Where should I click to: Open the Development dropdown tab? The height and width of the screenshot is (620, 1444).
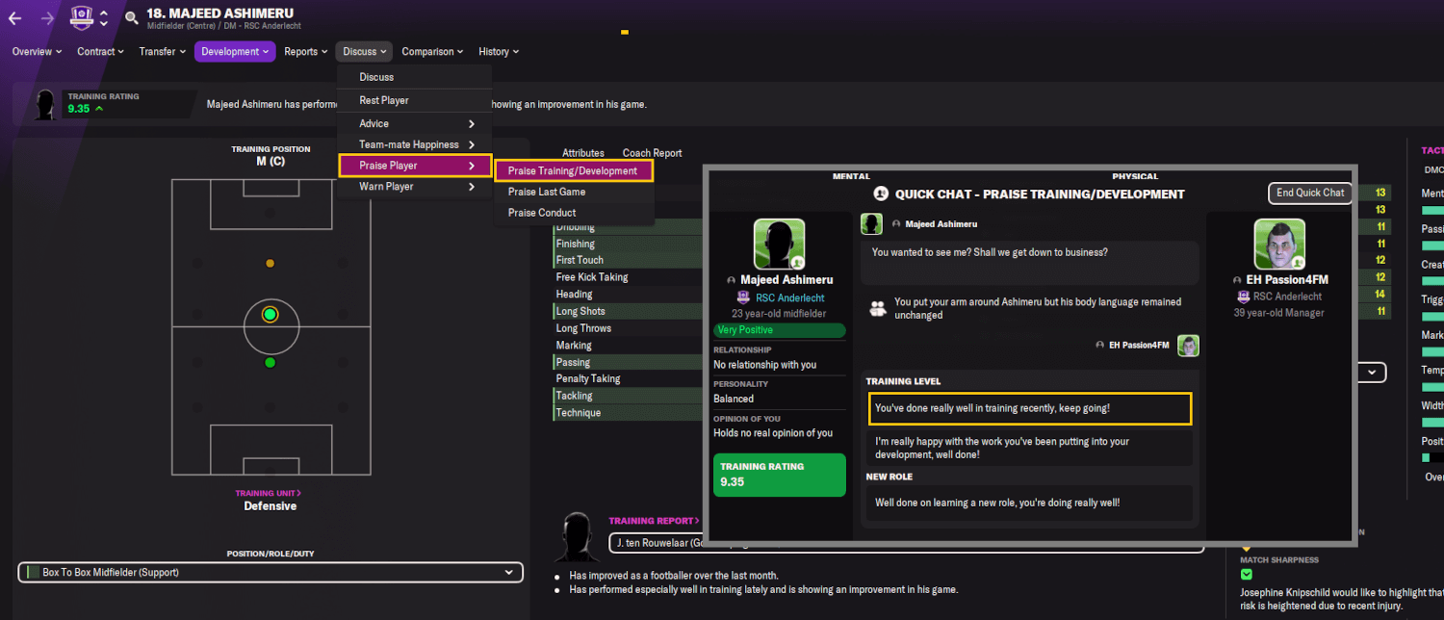tap(235, 52)
